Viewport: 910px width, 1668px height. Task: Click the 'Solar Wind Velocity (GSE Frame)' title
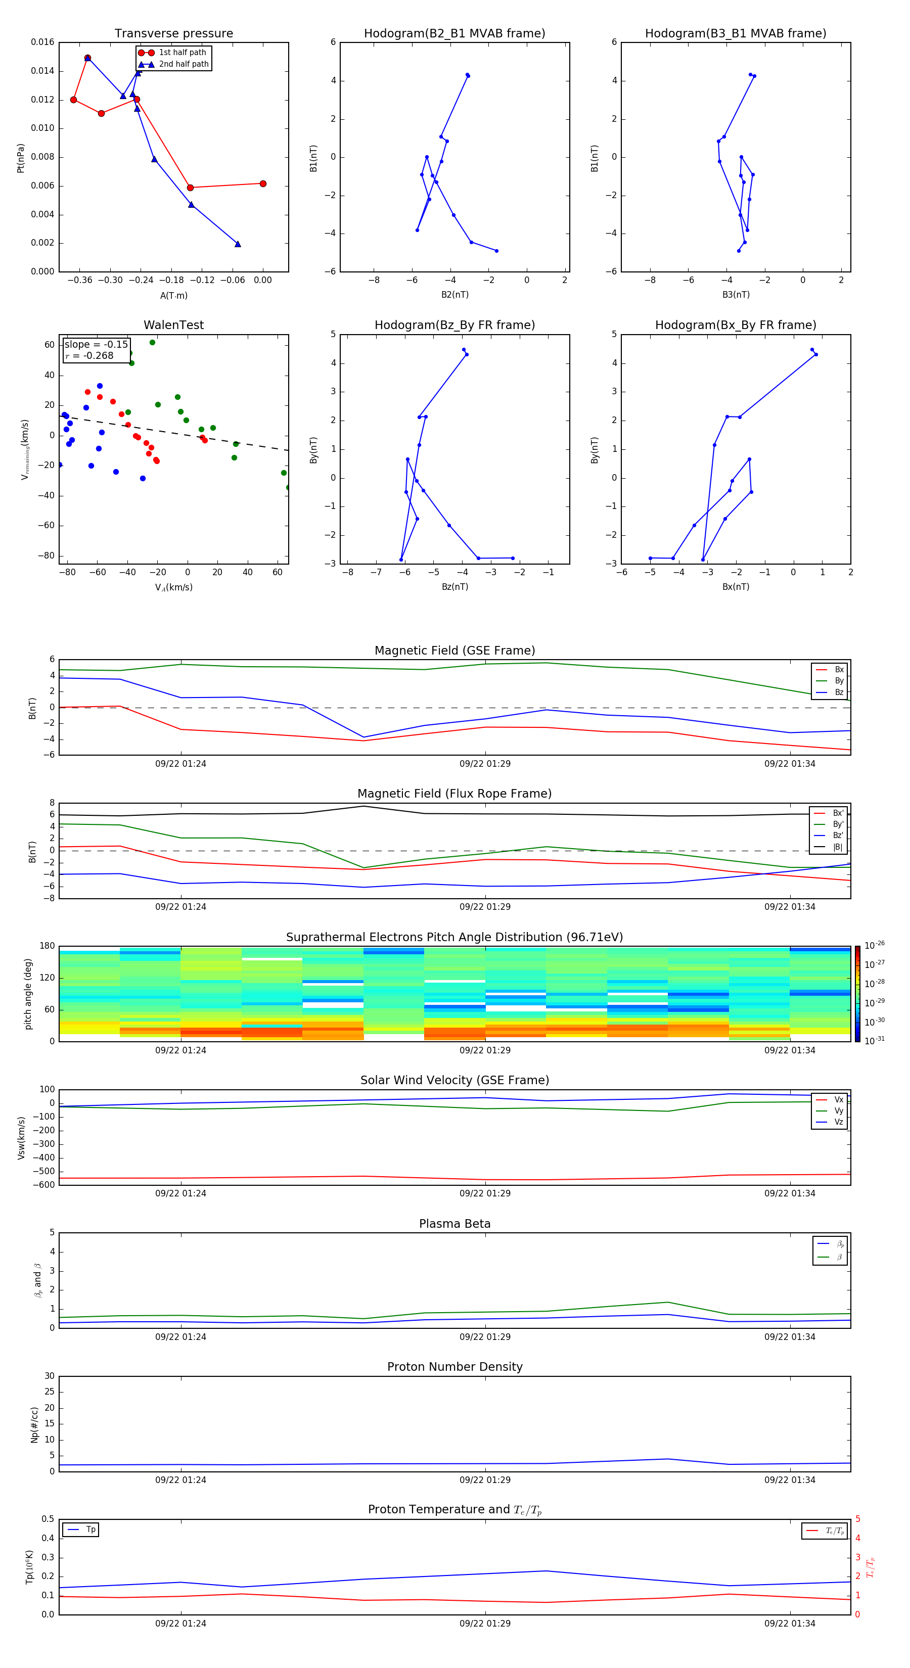454,1081
